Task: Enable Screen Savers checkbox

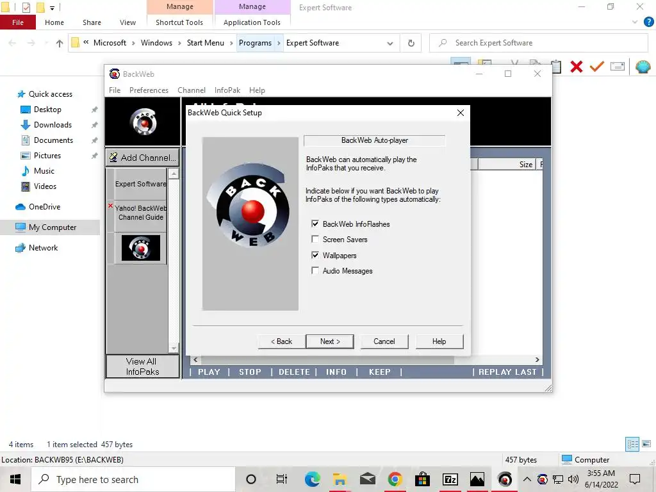Action: click(315, 240)
